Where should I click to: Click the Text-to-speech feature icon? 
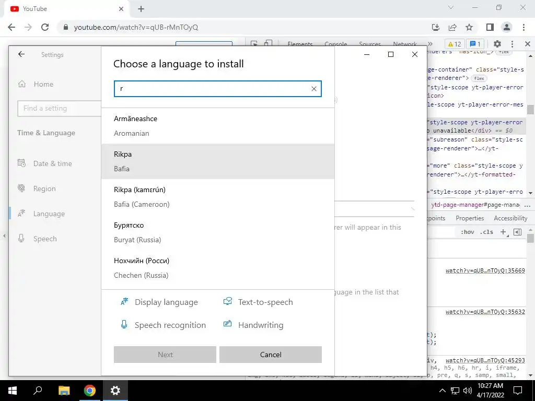pos(228,301)
